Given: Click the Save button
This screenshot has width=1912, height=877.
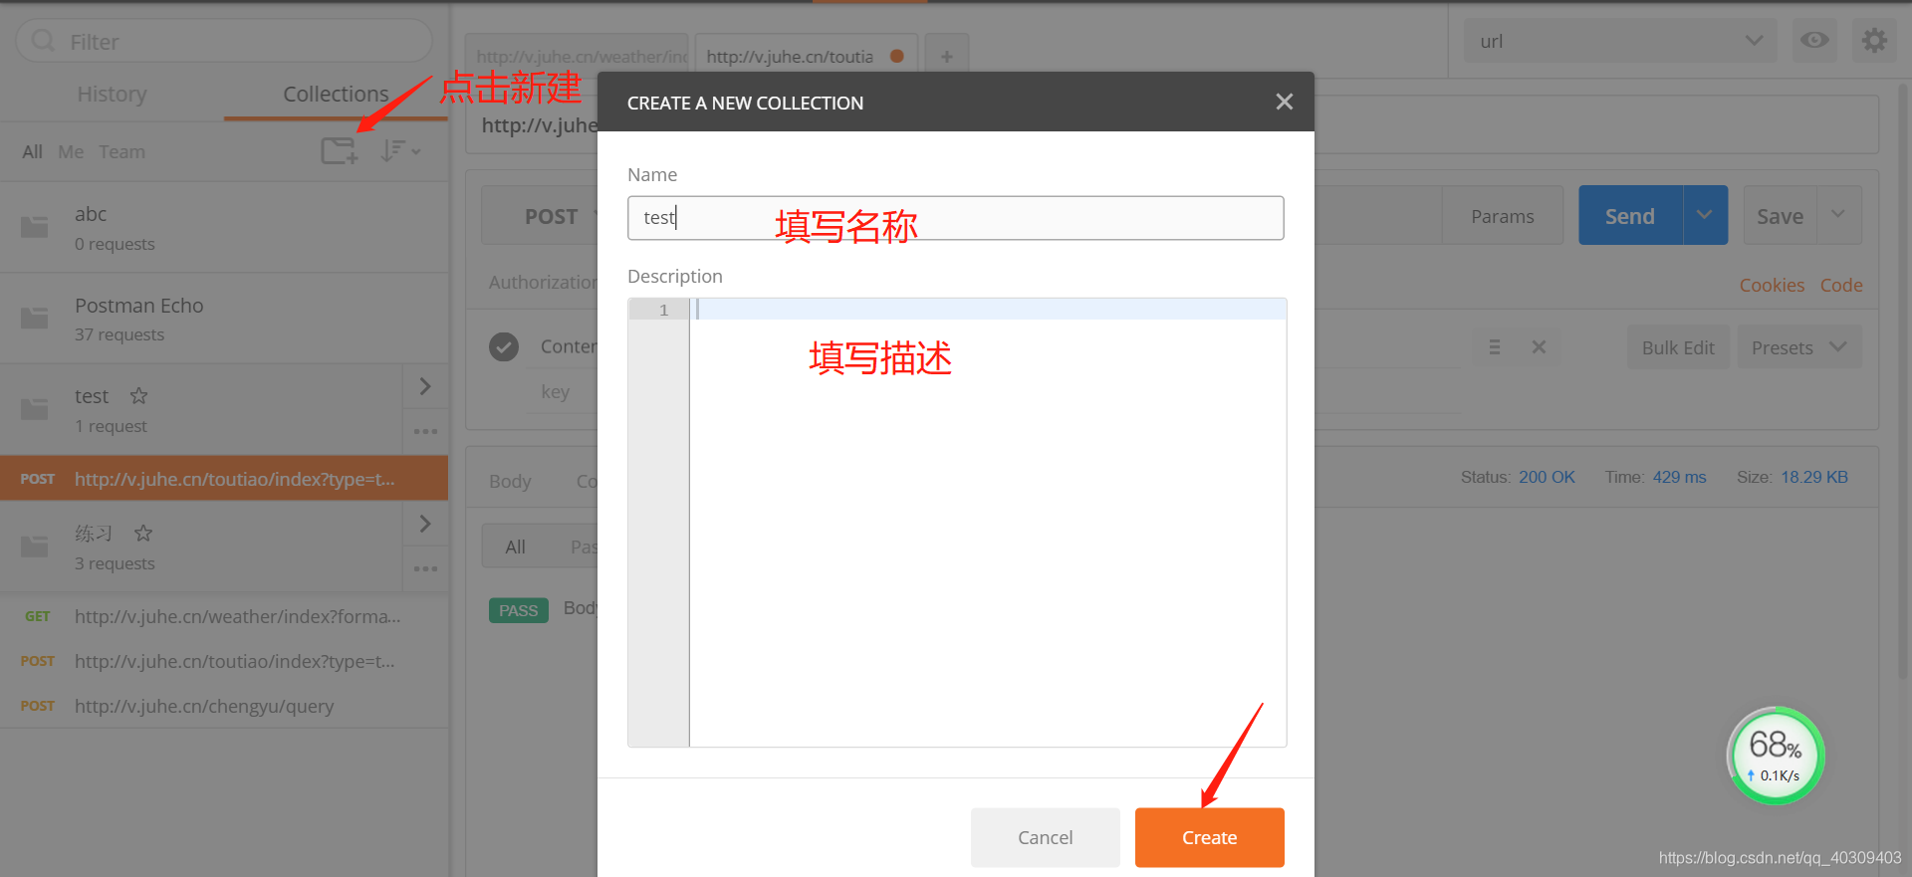Looking at the screenshot, I should click(x=1780, y=216).
